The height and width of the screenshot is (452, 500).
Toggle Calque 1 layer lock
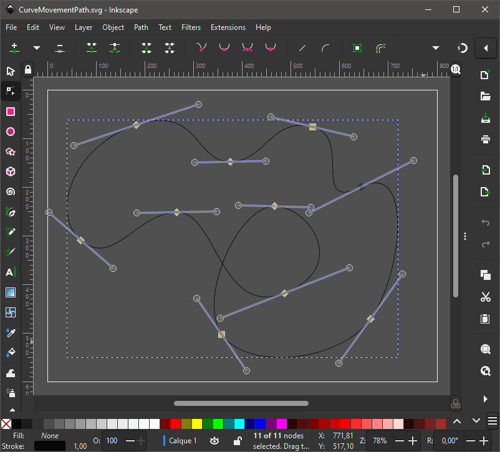[237, 441]
